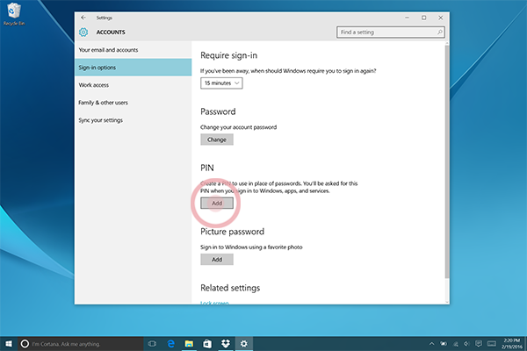
Task: Open Work access settings
Action: [x=134, y=85]
